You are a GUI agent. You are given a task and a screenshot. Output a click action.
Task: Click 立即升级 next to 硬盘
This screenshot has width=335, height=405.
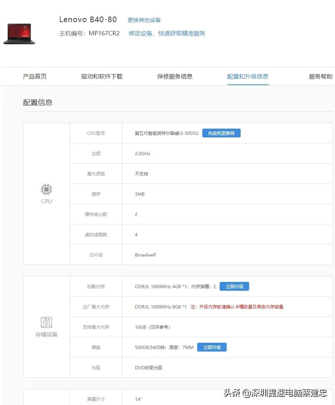point(212,347)
